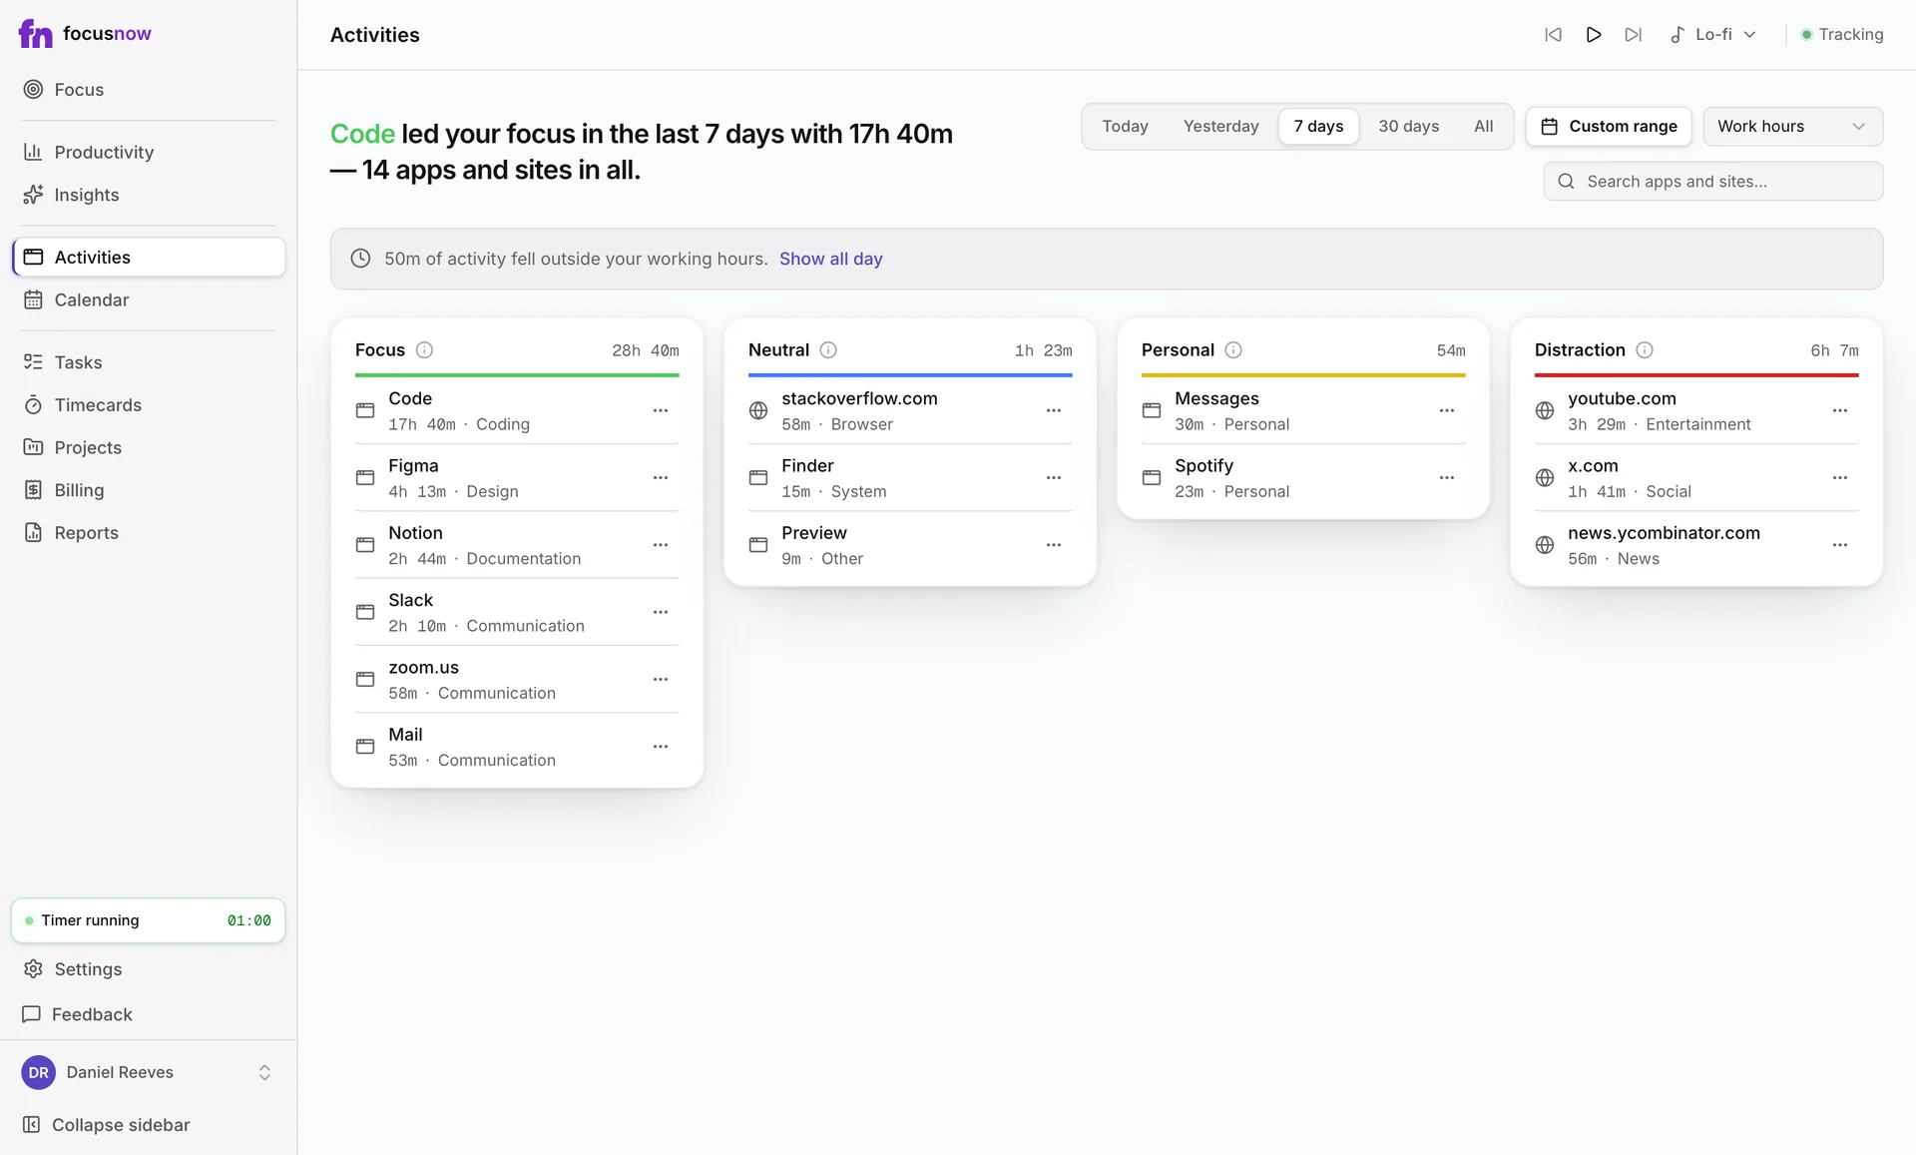
Task: Select the Notion activity row
Action: click(517, 545)
